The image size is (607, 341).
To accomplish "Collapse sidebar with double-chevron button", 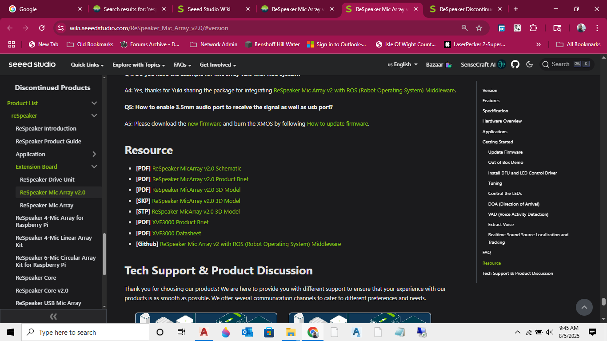I will pos(53,316).
